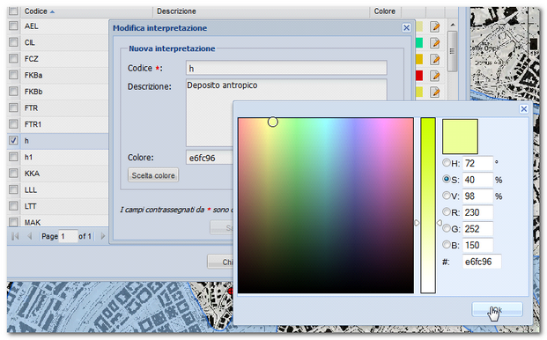
Task: Click the vertical saturation slider strip
Action: point(428,205)
